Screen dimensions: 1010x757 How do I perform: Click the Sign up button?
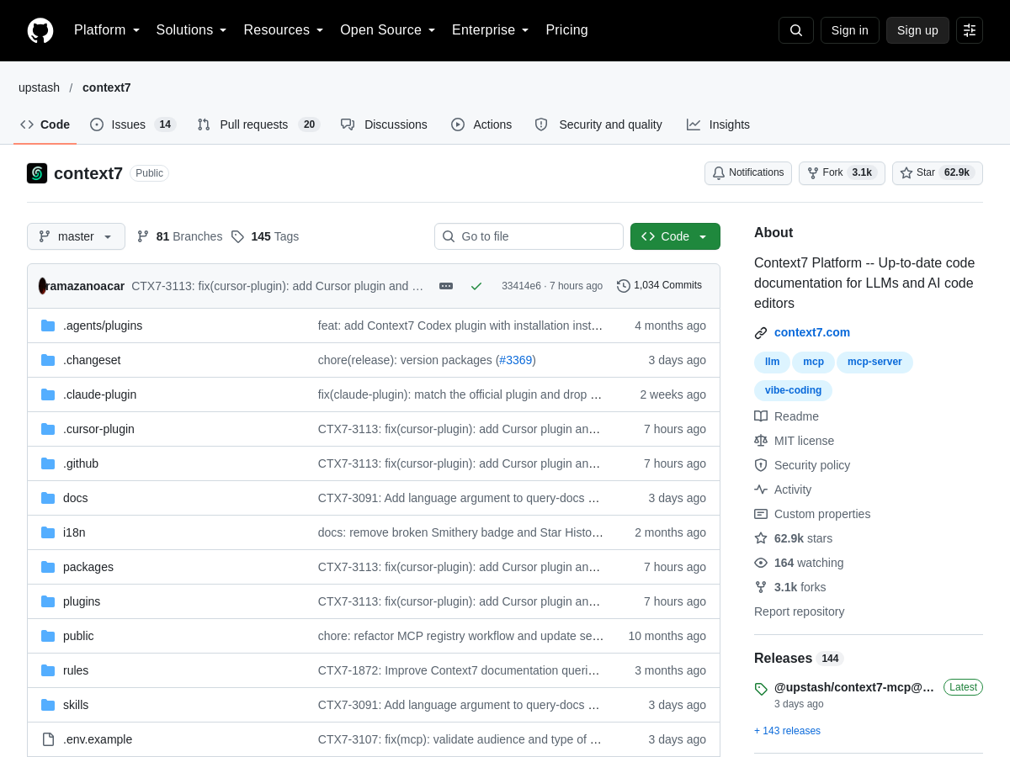click(x=917, y=30)
